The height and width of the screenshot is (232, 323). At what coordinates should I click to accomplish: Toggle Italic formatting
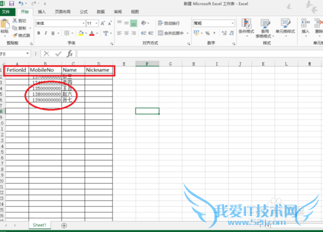[x=46, y=33]
